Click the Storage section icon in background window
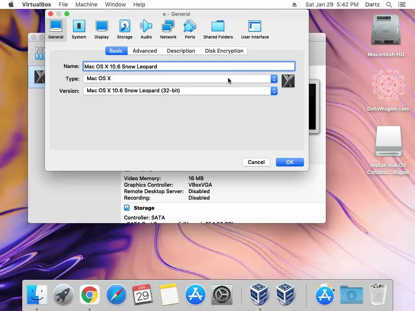The width and height of the screenshot is (415, 311). (x=127, y=208)
